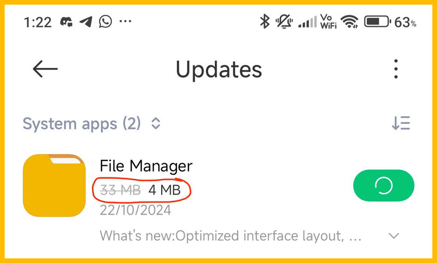Tap the muted bell status icon
Screen dimensions: 437x263
[x=284, y=22]
